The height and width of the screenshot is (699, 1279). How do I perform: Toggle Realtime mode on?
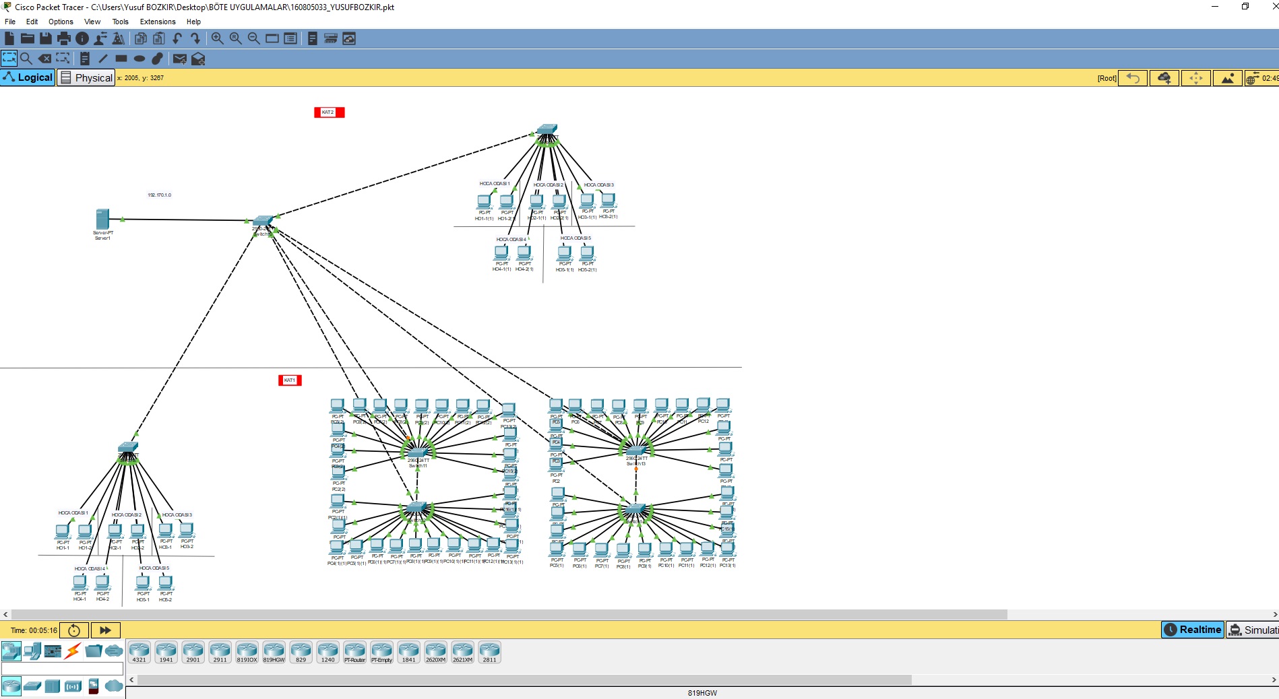pos(1192,630)
